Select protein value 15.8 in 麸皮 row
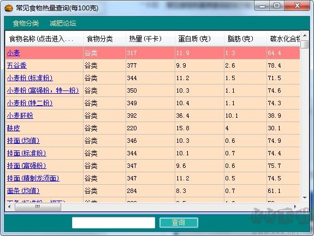314x236 pixels. [x=182, y=128]
